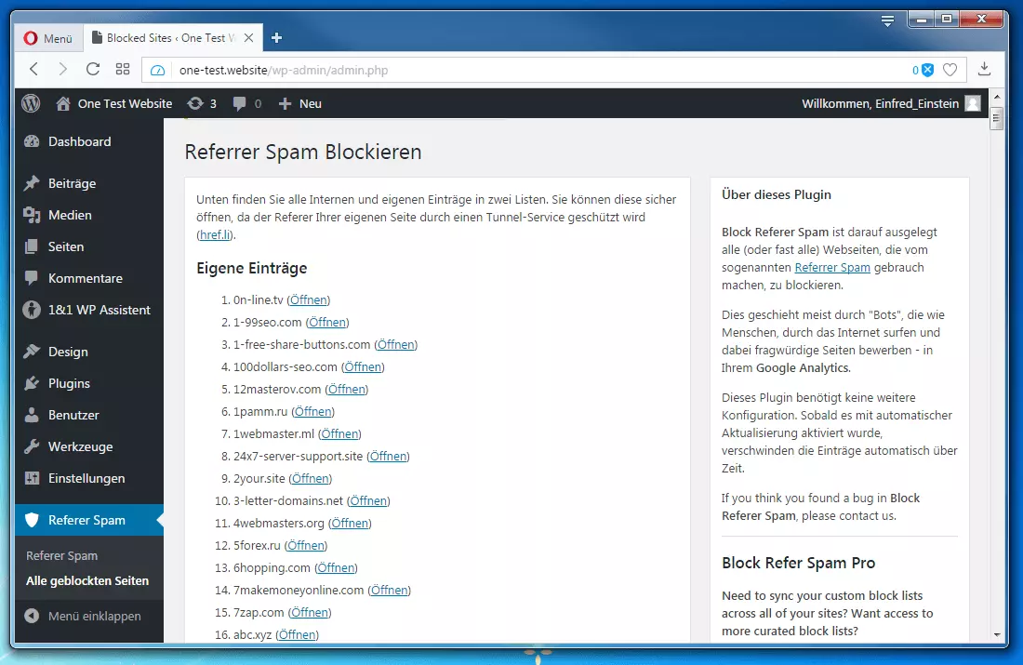Viewport: 1023px width, 665px height.
Task: Open a new browser tab with plus
Action: coord(276,38)
